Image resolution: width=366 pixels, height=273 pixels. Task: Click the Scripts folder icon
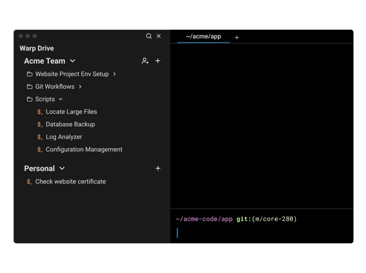pos(30,99)
